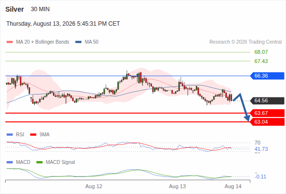Select the 9MA red legend marker
This screenshot has height=194, width=286.
point(33,135)
